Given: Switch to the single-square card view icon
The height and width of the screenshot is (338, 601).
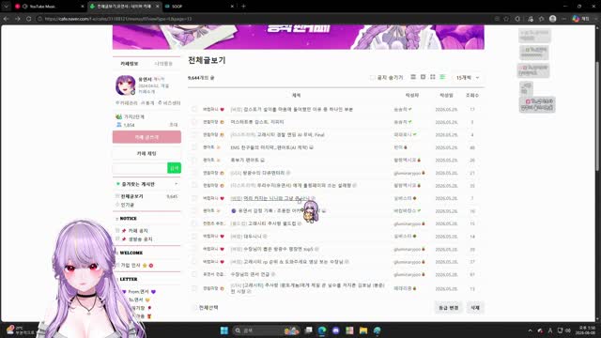Looking at the screenshot, I should pyautogui.click(x=424, y=77).
